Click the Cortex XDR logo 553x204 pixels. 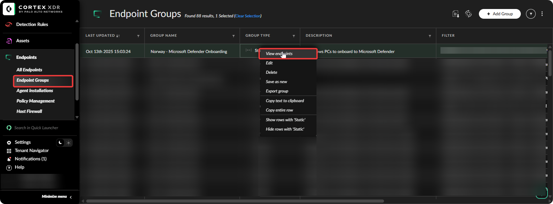(9, 9)
